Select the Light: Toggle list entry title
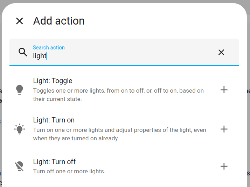 pos(53,81)
